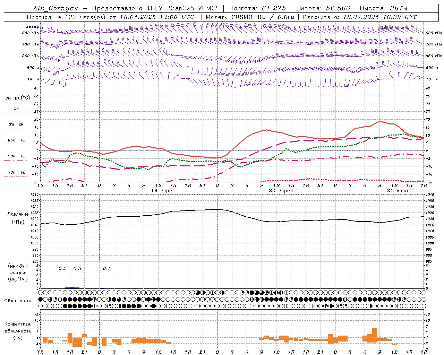
Task: Select the "Долгота: 81.275" longitude text
Action: pos(257,8)
